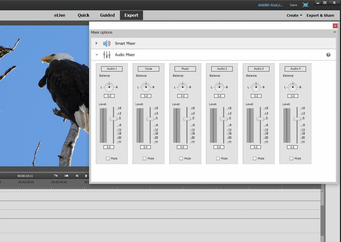341x242 pixels.
Task: Open Export & Share
Action: click(320, 15)
